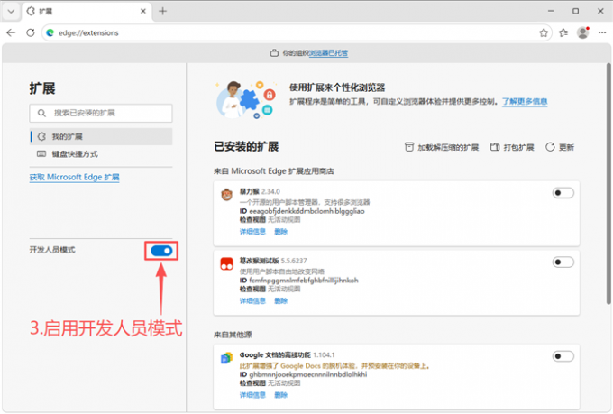Click the 更新 extensions button

pyautogui.click(x=560, y=147)
